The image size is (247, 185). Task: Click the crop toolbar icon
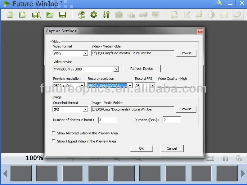[x=199, y=15]
